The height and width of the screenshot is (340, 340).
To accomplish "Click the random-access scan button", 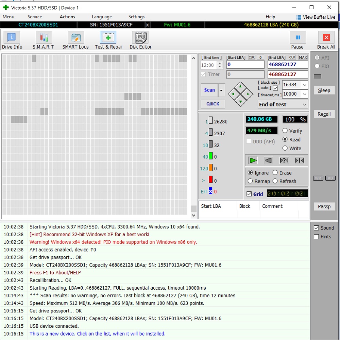I will (284, 161).
